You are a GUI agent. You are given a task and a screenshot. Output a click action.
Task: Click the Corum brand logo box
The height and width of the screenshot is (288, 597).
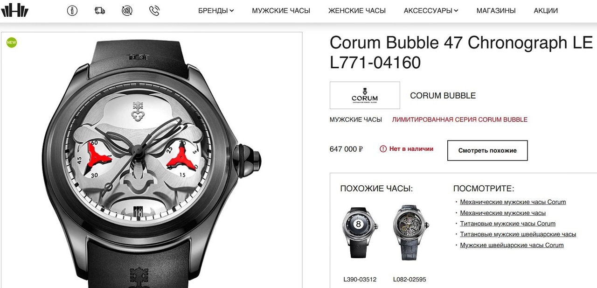(x=365, y=95)
